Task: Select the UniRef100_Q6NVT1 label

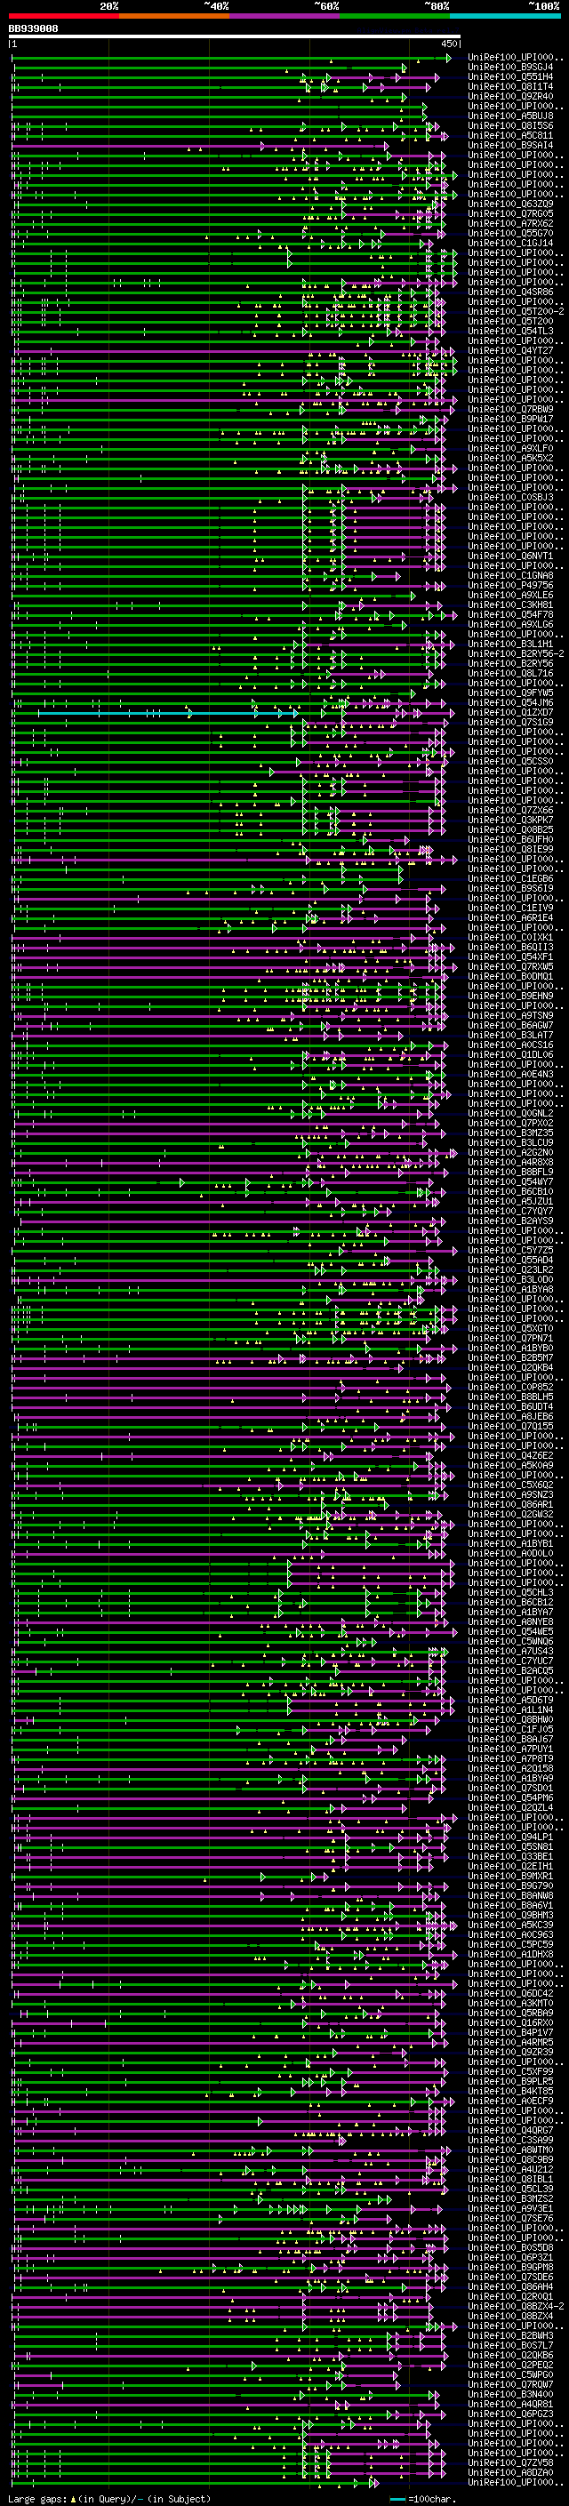Action: click(510, 556)
